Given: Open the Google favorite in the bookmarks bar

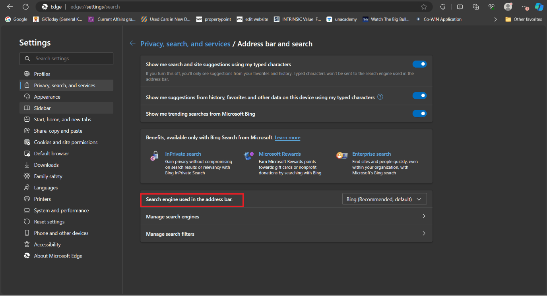Looking at the screenshot, I should [16, 19].
